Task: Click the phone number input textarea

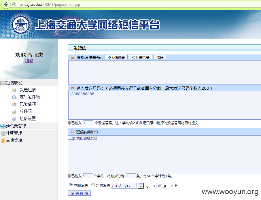Action: (164, 105)
